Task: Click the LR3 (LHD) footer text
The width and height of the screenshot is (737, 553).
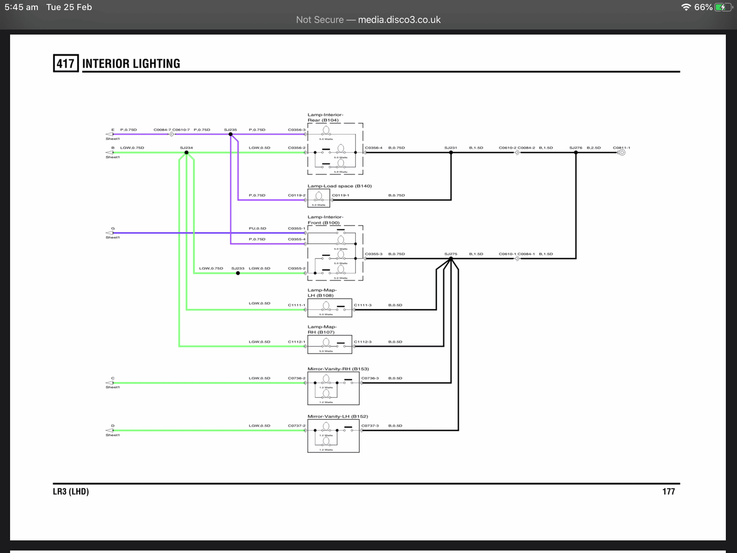Action: click(x=71, y=492)
